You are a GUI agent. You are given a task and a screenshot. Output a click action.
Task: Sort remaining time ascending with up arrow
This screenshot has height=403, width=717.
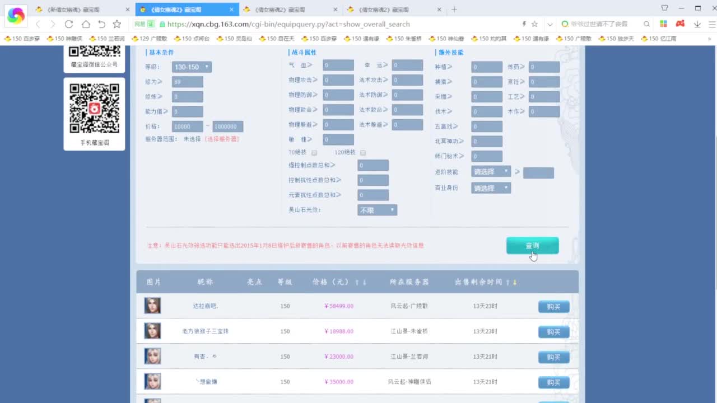tap(508, 282)
